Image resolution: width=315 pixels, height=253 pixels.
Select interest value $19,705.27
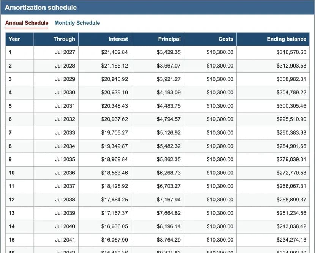point(114,133)
